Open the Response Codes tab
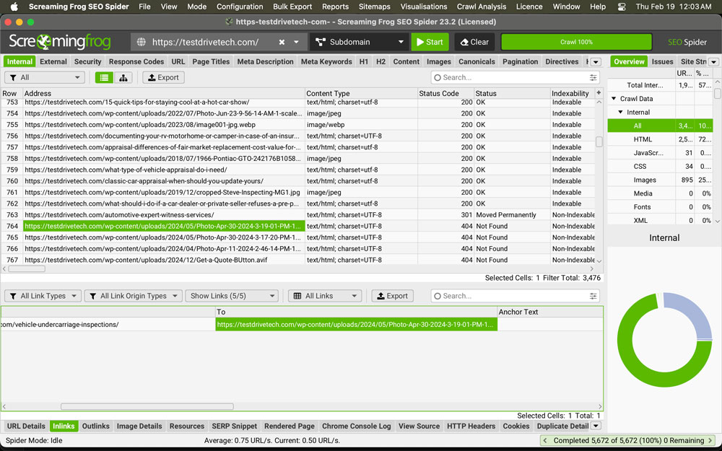The height and width of the screenshot is (451, 722). click(136, 61)
